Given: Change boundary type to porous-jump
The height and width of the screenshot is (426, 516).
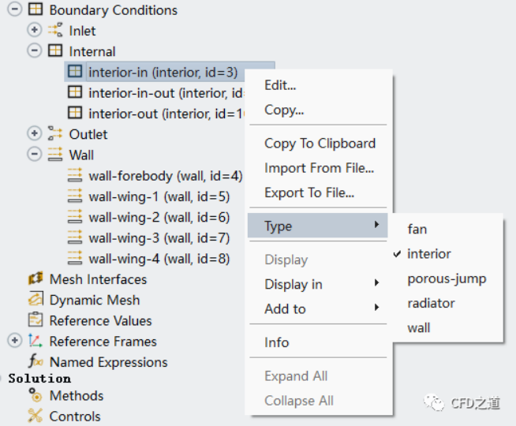Looking at the screenshot, I should 447,278.
